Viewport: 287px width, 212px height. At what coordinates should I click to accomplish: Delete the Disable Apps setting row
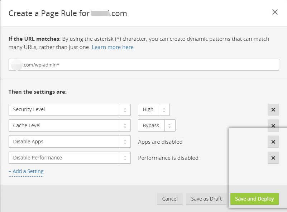(273, 142)
